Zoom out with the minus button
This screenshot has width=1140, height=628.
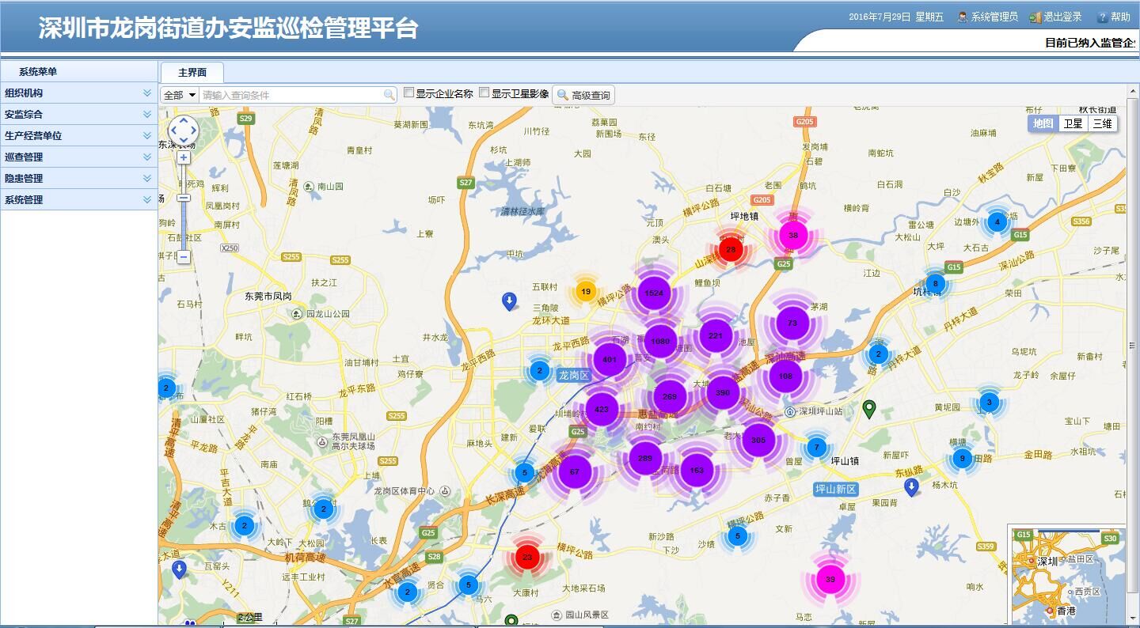(184, 257)
